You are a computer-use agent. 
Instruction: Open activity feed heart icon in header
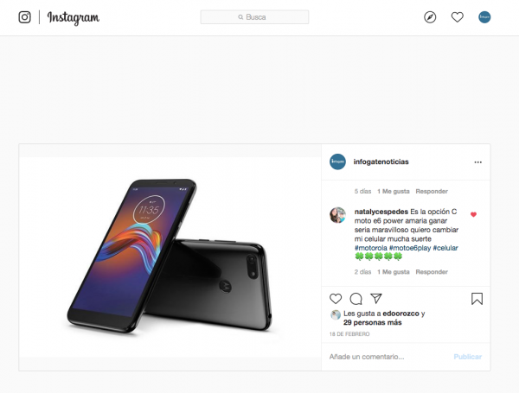457,17
